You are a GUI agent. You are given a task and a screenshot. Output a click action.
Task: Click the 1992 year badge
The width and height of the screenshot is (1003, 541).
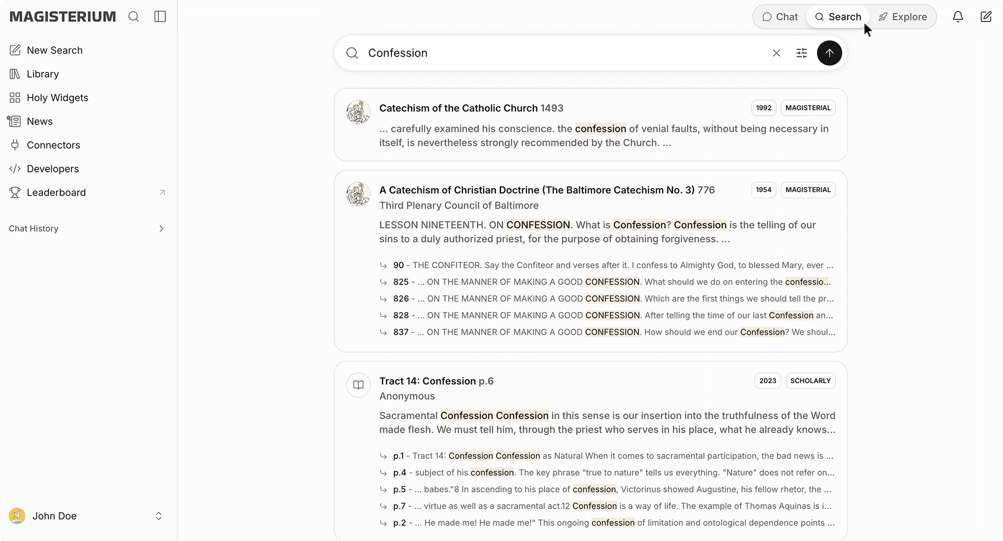pyautogui.click(x=763, y=108)
